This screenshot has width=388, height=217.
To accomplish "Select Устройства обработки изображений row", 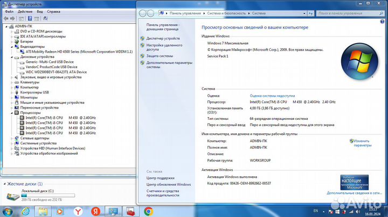I will pos(49,154).
